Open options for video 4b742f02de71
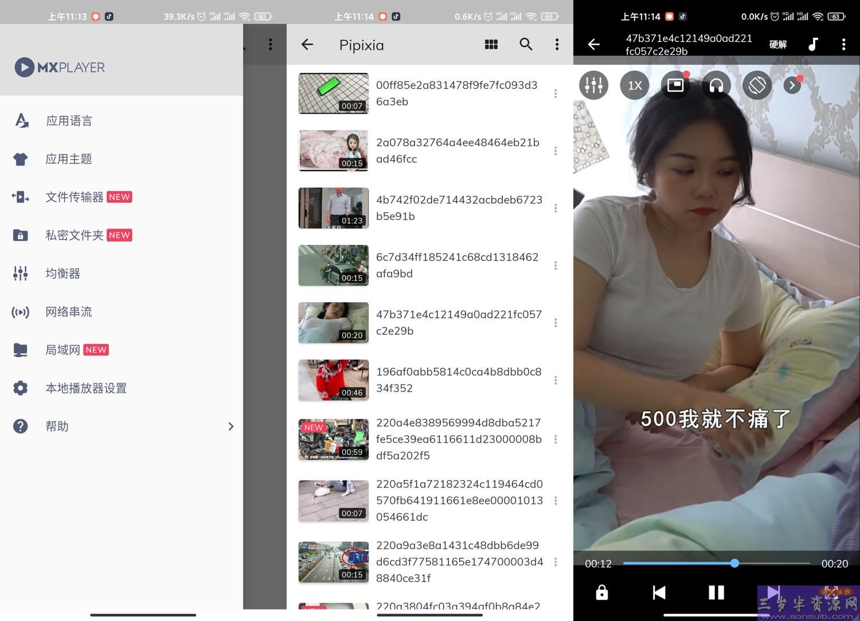Image resolution: width=860 pixels, height=621 pixels. pos(556,208)
